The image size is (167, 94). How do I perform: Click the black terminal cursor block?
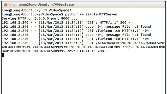coord(3,55)
